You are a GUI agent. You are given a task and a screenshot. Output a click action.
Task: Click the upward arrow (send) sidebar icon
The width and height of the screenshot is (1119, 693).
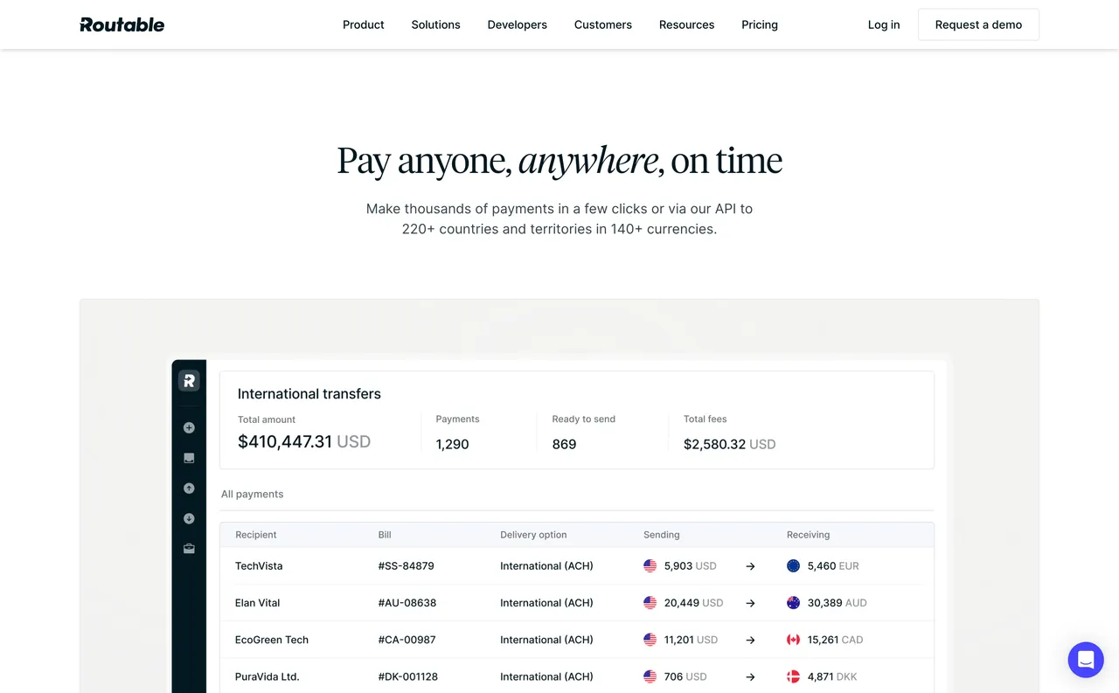pyautogui.click(x=189, y=488)
